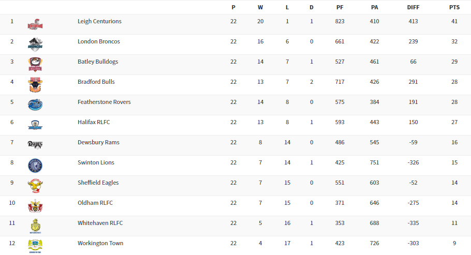Click the Sheffield Eagles team logo
Screen dimensions: 471x255
point(35,185)
